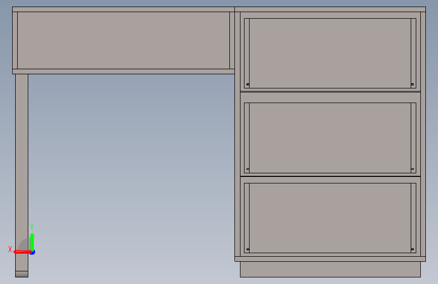This screenshot has height=284, width=438.
Task: Select the plinth base beneath the right cabinet
Action: [330, 269]
